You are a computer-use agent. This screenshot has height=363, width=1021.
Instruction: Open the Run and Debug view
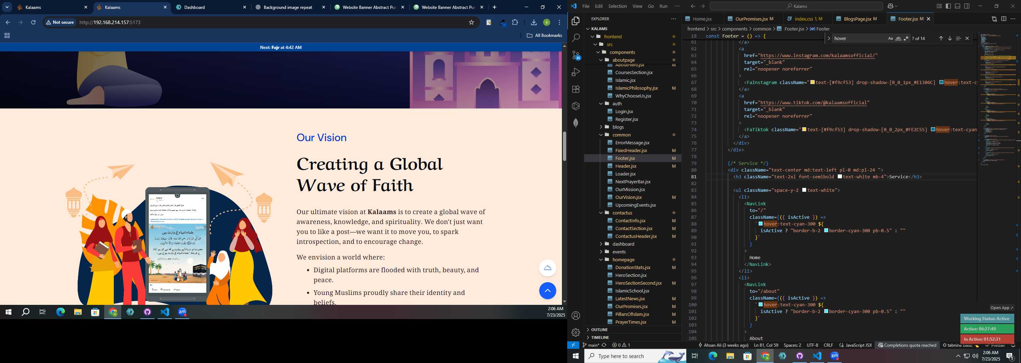pos(576,72)
